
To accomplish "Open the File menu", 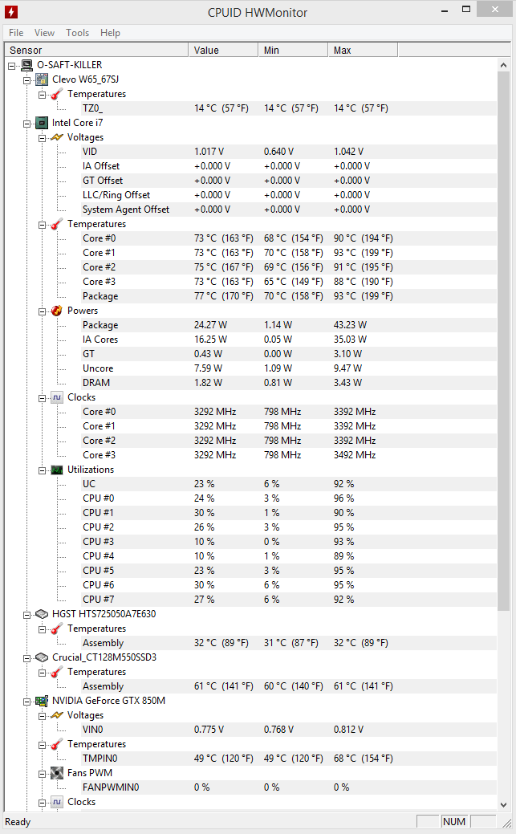I will tap(16, 32).
